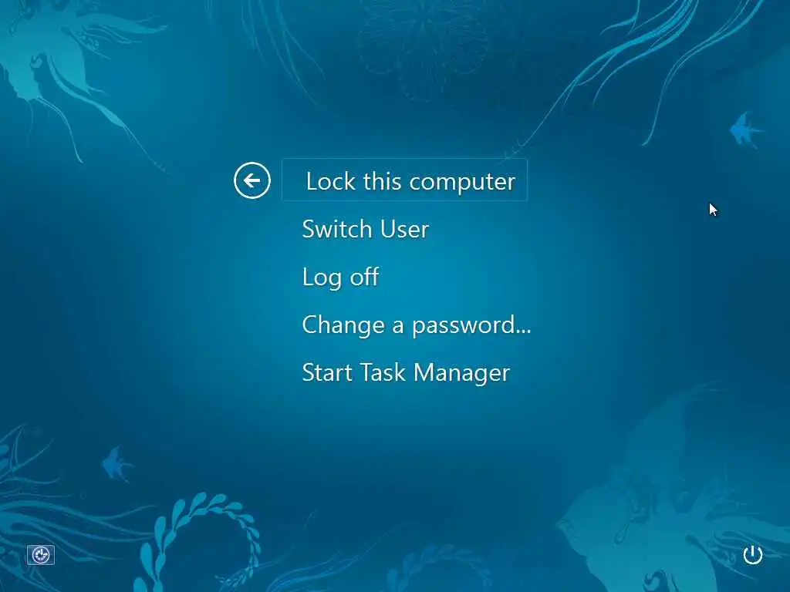
Task: Shut down using the power symbol
Action: (x=753, y=555)
